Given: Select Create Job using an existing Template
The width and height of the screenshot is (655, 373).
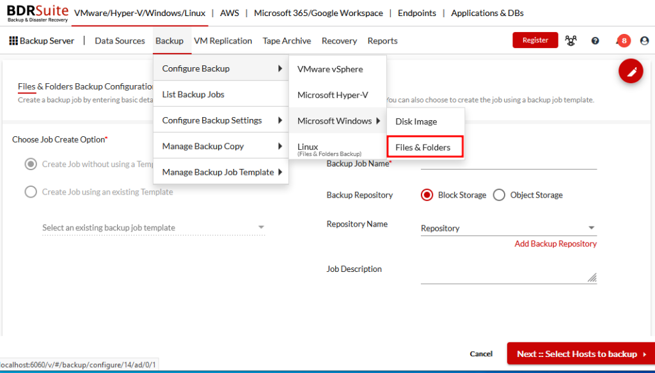Looking at the screenshot, I should [31, 192].
